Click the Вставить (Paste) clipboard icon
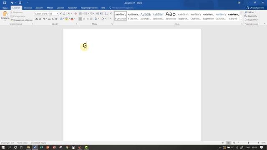Image resolution: width=267 pixels, height=150 pixels. click(x=5, y=14)
